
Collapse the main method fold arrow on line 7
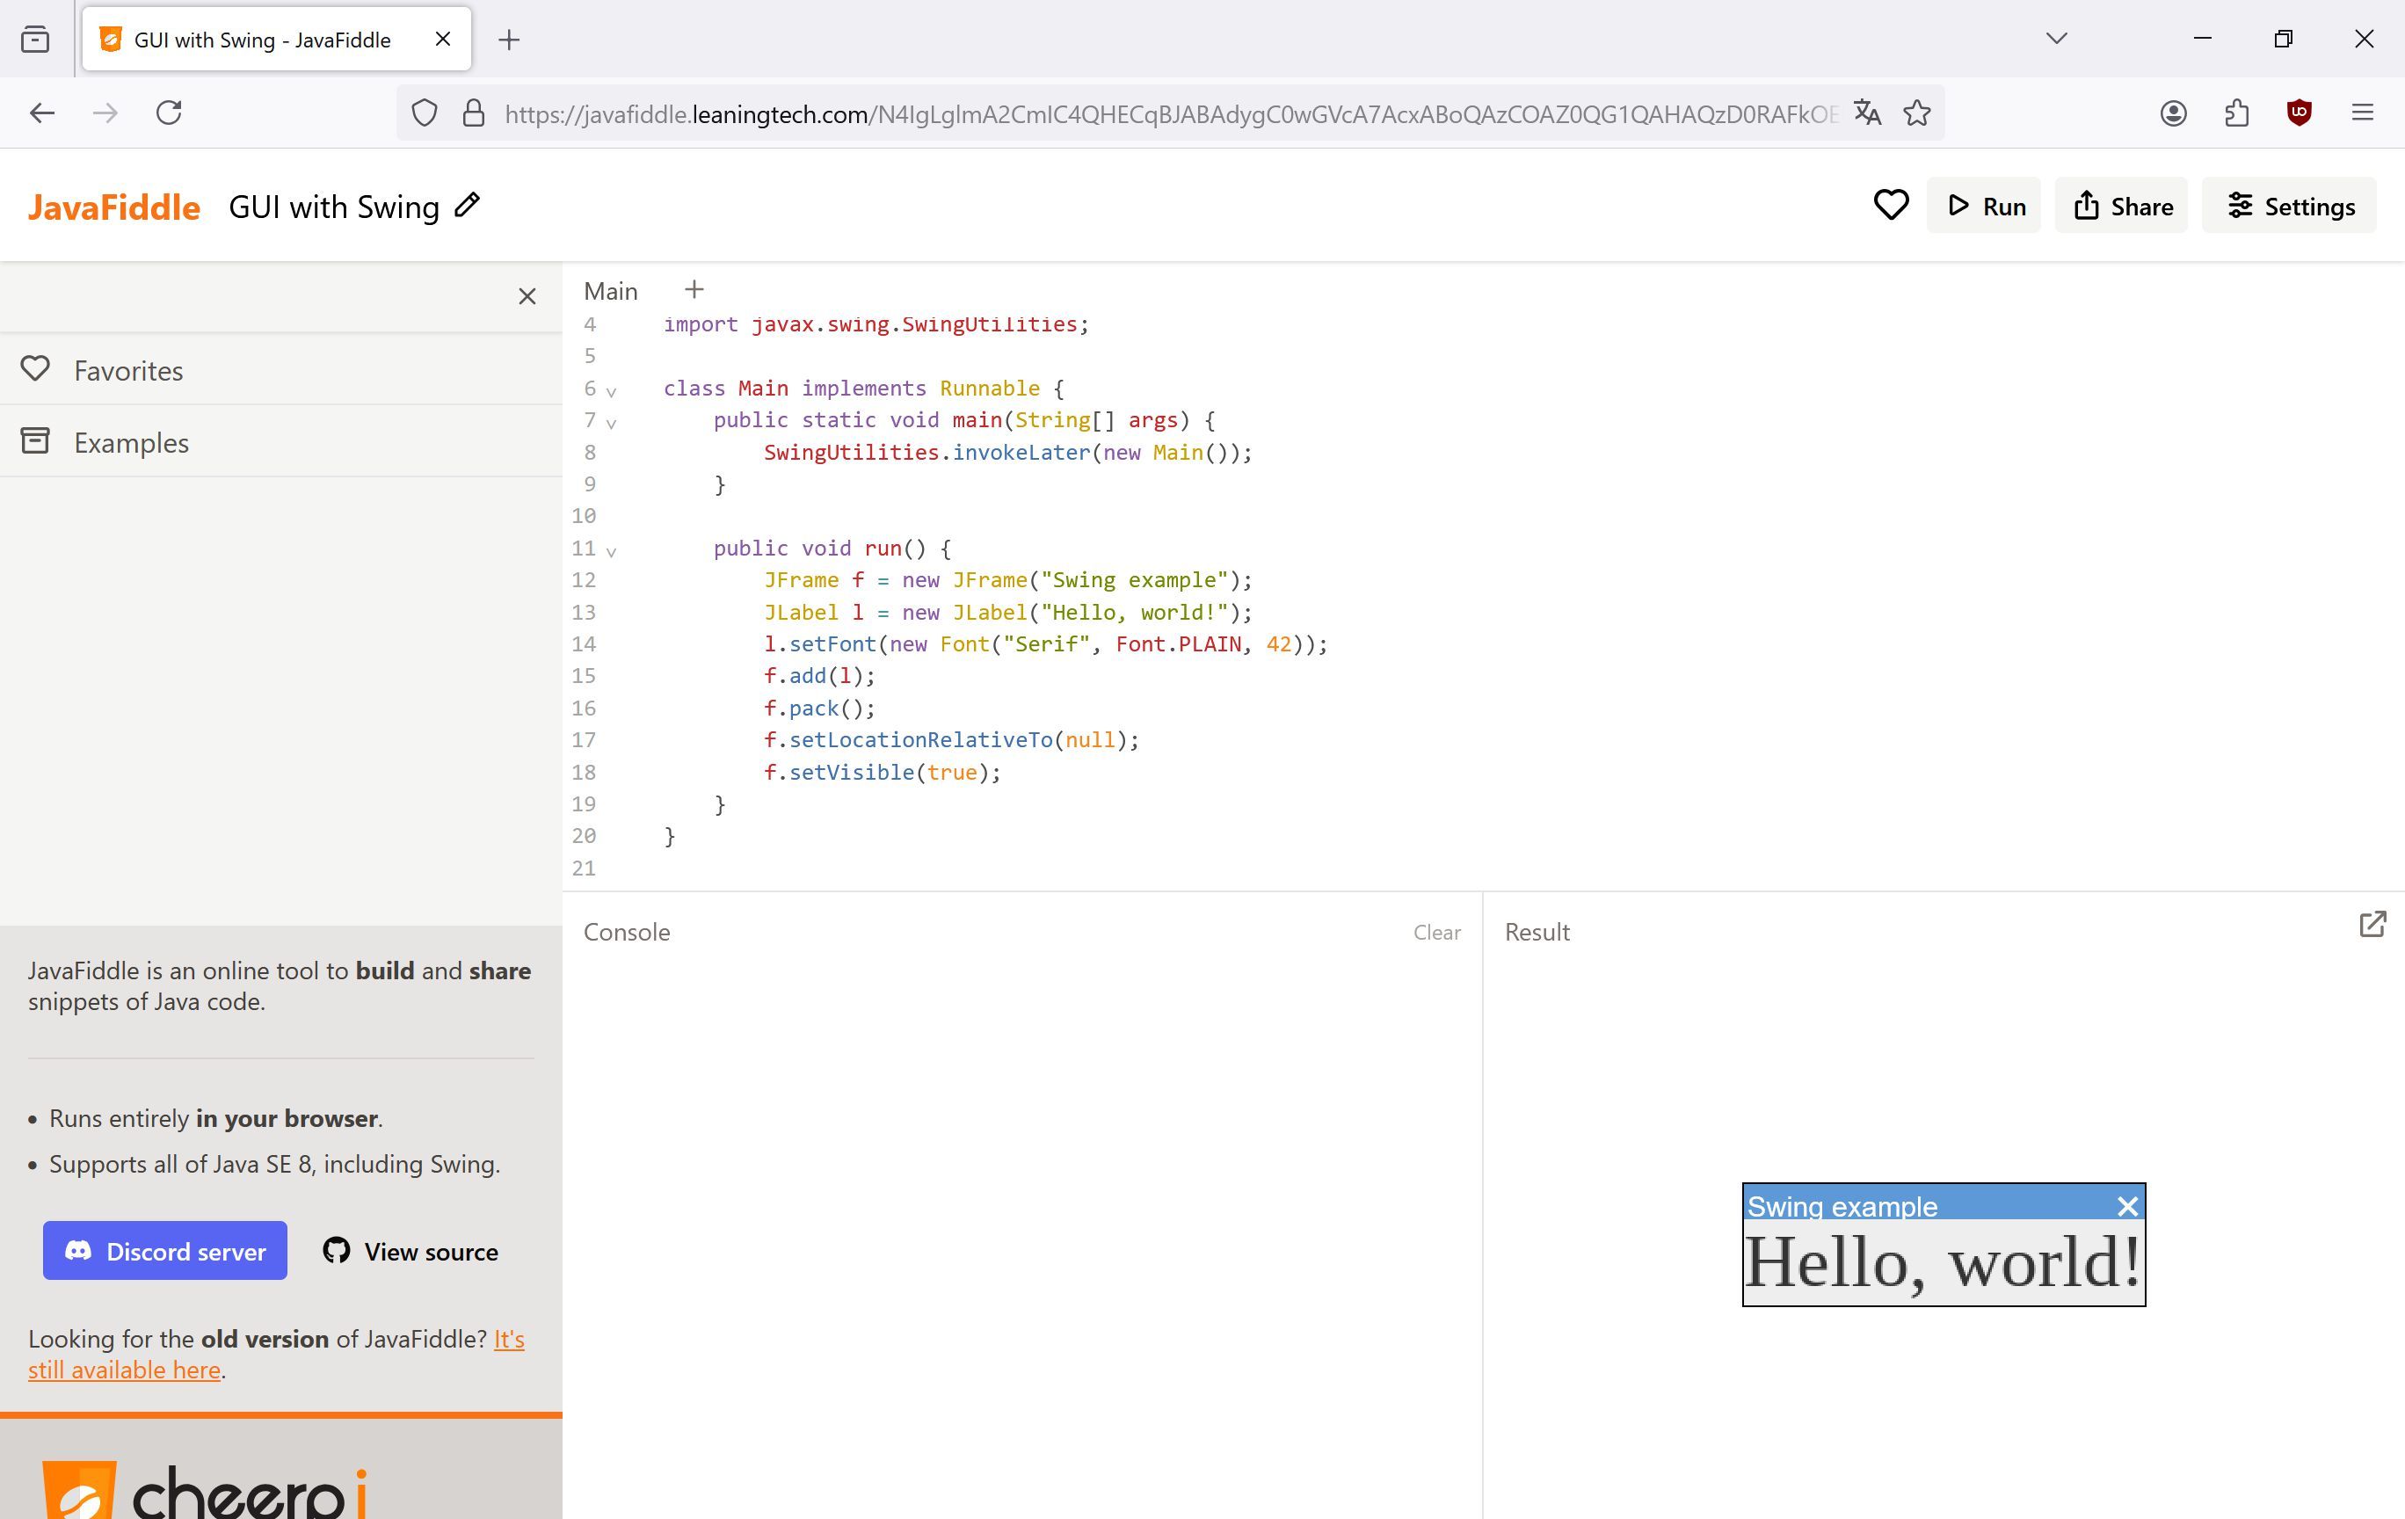click(x=611, y=424)
